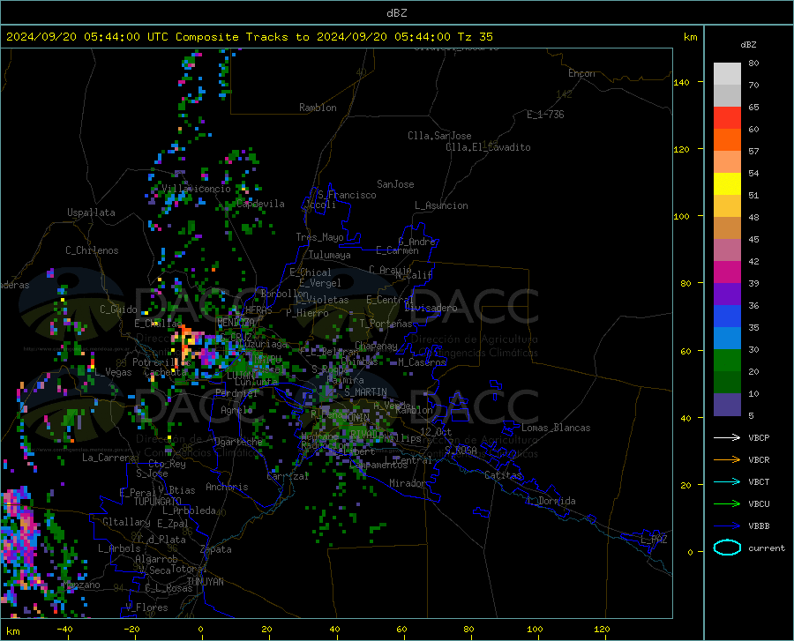The width and height of the screenshot is (794, 641).
Task: Click the 'L_Asuncion' map label
Action: [441, 205]
